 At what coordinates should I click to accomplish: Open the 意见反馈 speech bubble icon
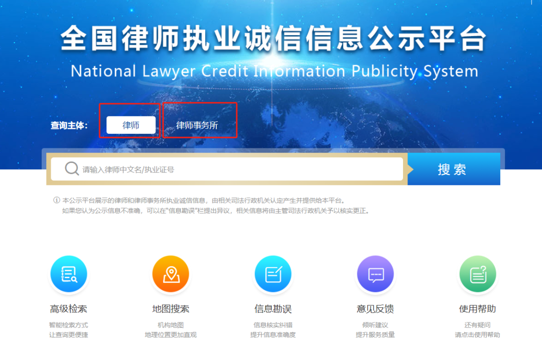click(375, 273)
